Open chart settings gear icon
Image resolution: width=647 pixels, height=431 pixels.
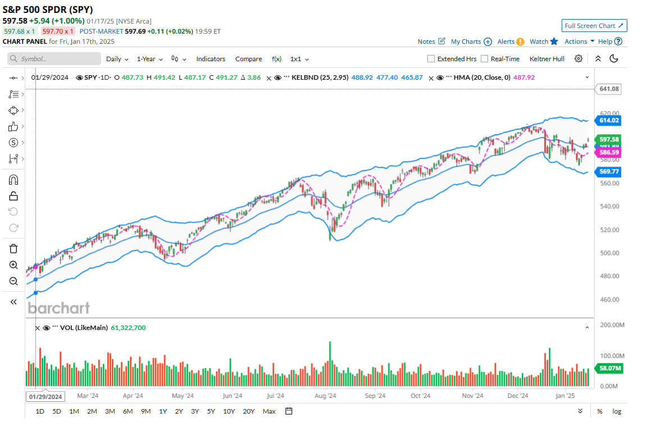tap(578, 59)
